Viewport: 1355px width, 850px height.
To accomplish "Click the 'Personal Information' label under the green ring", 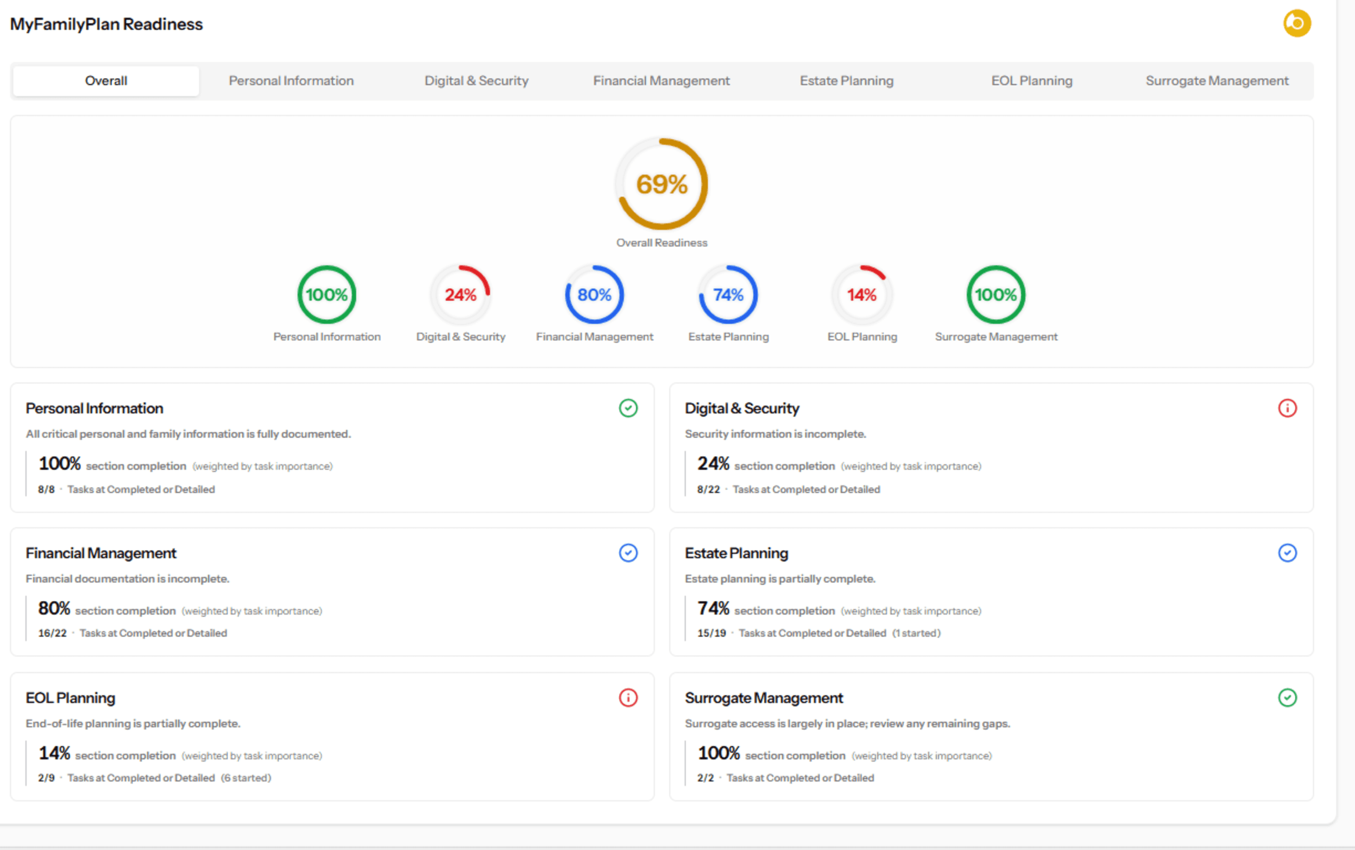I will tap(327, 337).
